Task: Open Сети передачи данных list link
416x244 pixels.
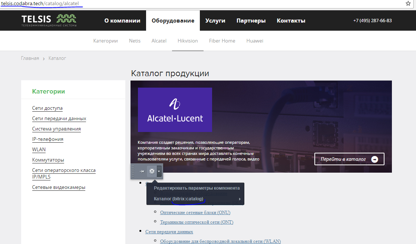Action: pyautogui.click(x=169, y=231)
